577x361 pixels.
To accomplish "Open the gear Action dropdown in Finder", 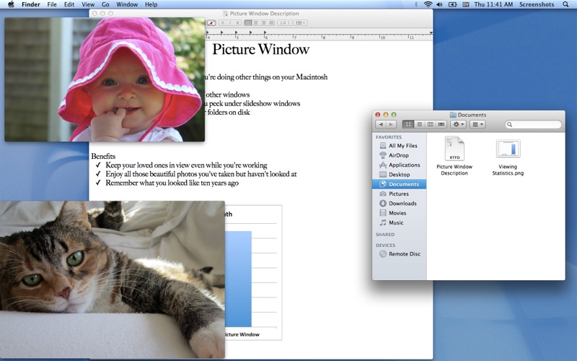I will tap(458, 125).
